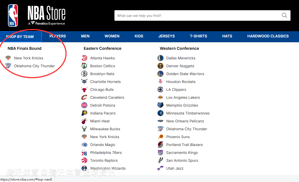
Task: Open the Brooklyn Nets team link
Action: click(102, 74)
